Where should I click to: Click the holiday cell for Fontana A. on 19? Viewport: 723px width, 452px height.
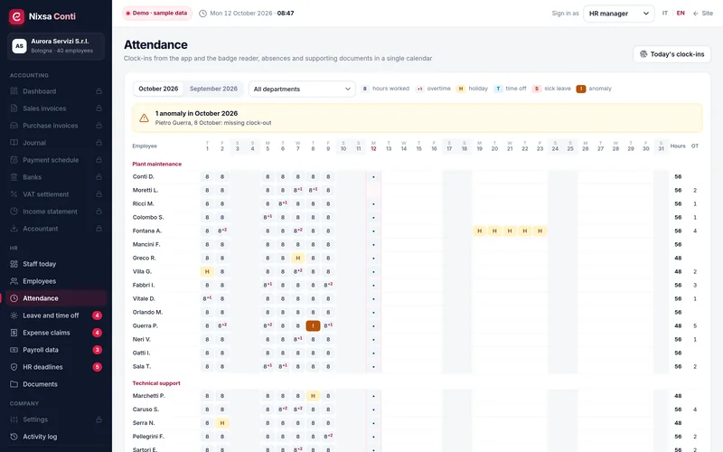point(480,231)
